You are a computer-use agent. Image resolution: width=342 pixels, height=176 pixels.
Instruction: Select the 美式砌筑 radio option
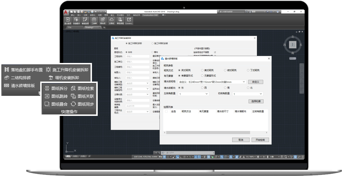pyautogui.click(x=202, y=70)
